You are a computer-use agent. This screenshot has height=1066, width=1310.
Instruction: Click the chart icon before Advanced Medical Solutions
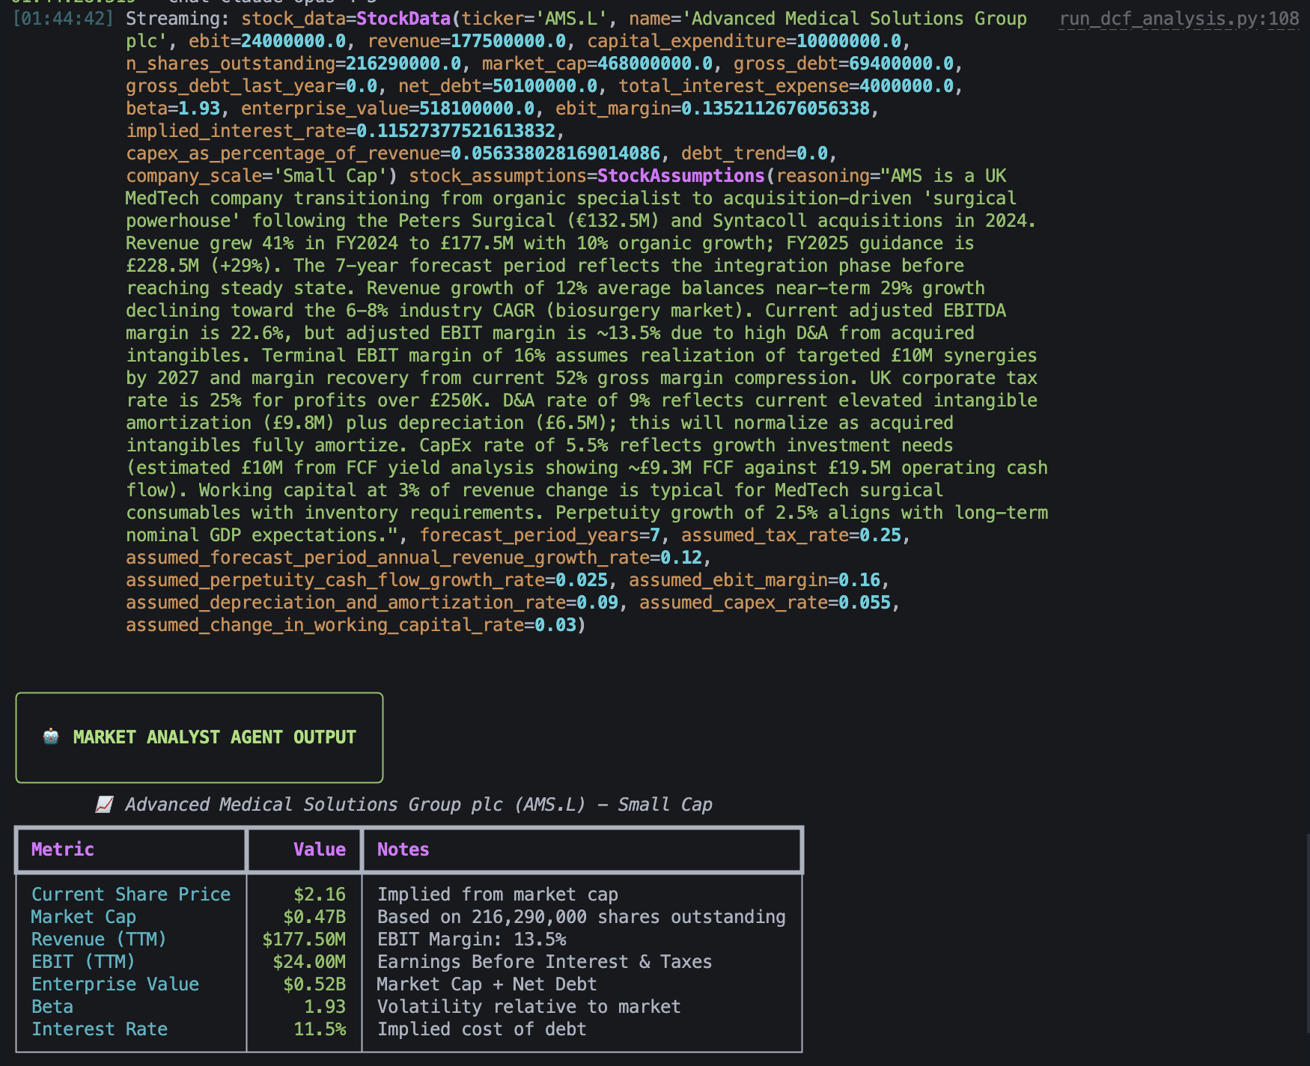click(104, 805)
